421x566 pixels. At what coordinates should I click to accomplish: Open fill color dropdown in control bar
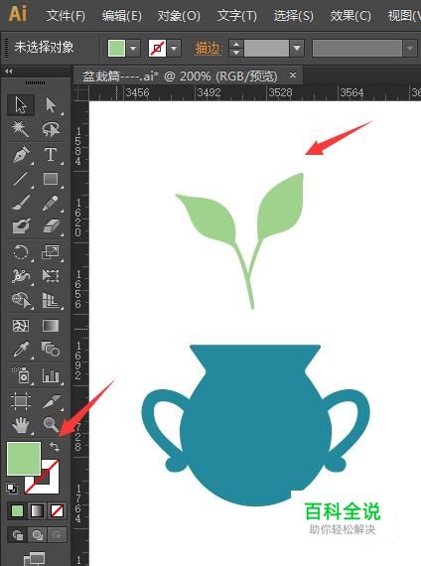pyautogui.click(x=133, y=48)
